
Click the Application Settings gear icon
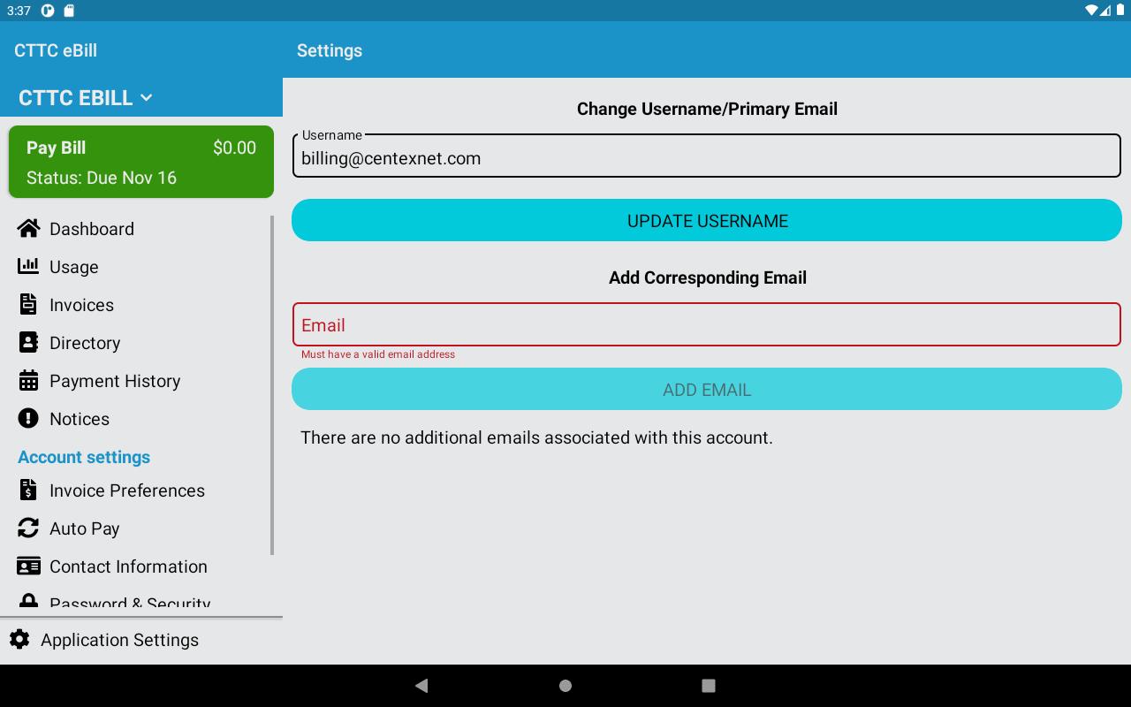point(19,639)
